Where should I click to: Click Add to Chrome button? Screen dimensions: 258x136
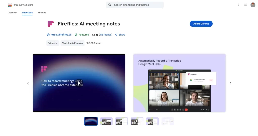click(x=201, y=24)
